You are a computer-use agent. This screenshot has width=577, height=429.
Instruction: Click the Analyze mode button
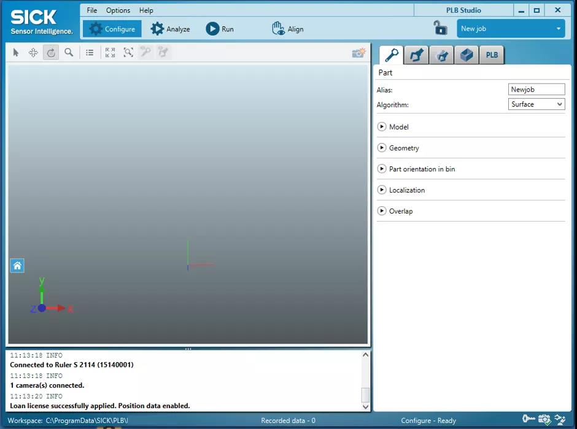point(171,29)
